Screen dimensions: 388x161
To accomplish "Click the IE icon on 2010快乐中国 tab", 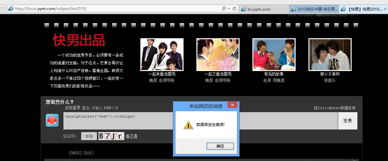I will click(x=294, y=9).
